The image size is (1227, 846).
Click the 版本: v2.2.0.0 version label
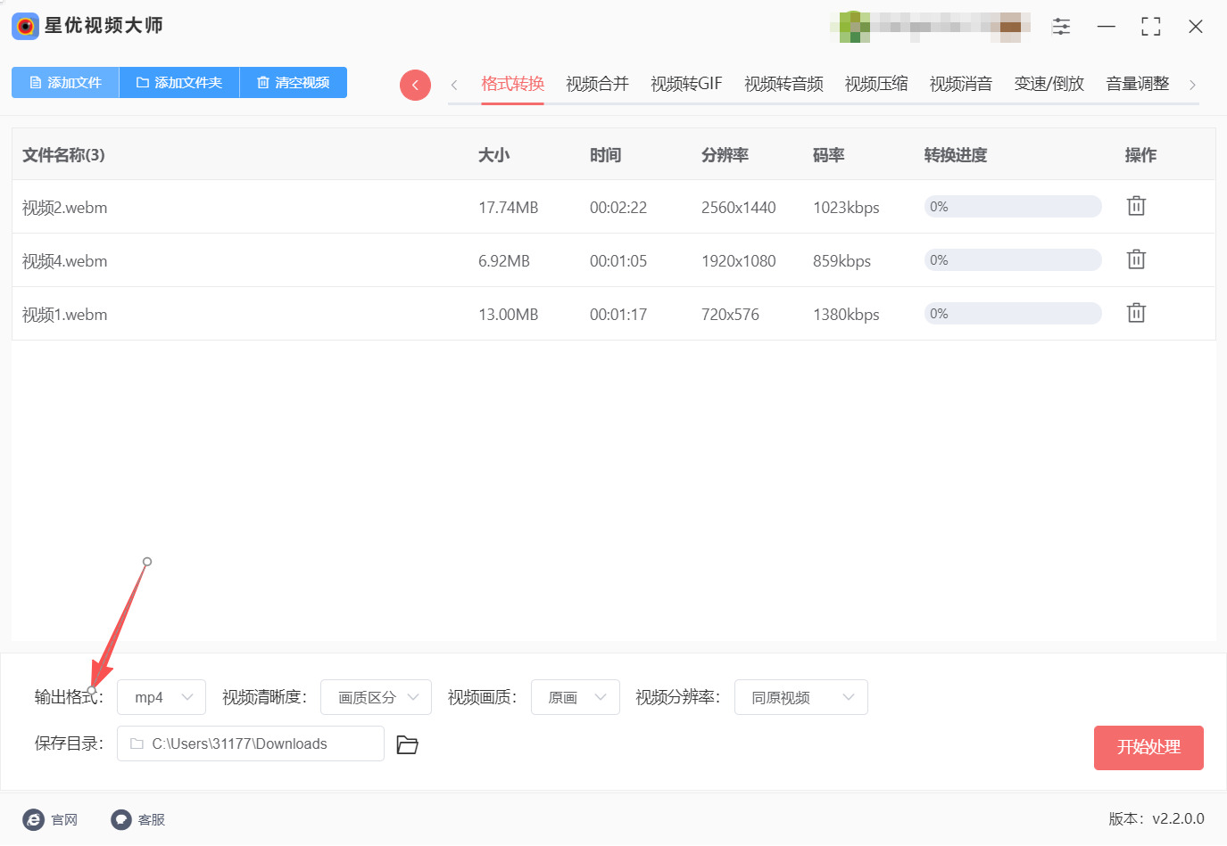click(1157, 818)
